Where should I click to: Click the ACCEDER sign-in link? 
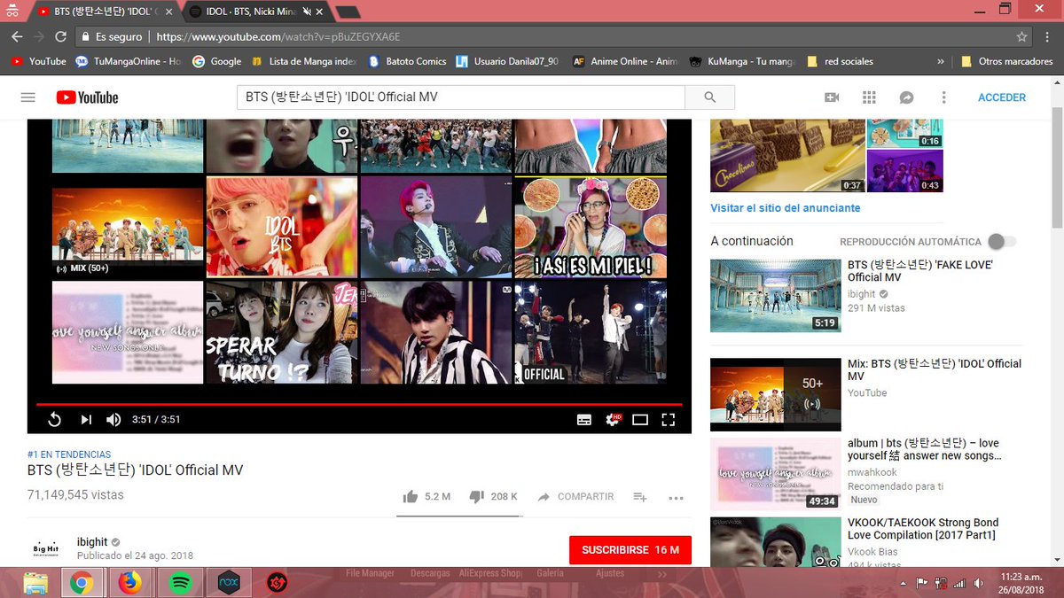click(x=1002, y=97)
